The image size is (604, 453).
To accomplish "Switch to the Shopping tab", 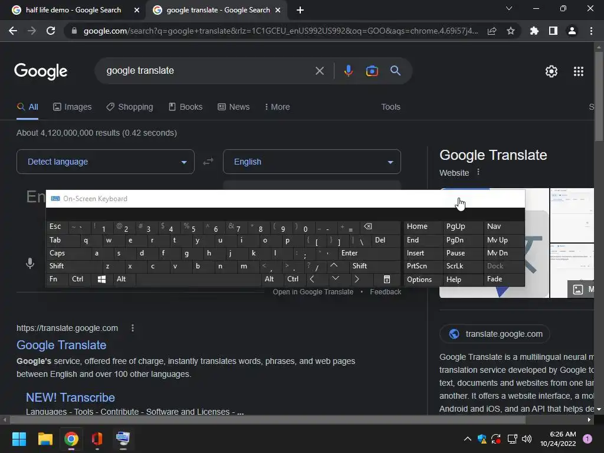I will pyautogui.click(x=130, y=107).
